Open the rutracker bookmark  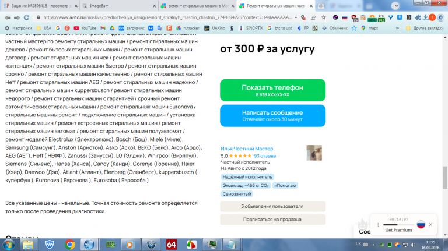[x=187, y=28]
